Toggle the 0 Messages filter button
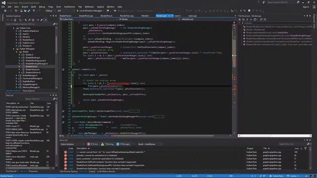This screenshot has height=178, width=317. [123, 144]
